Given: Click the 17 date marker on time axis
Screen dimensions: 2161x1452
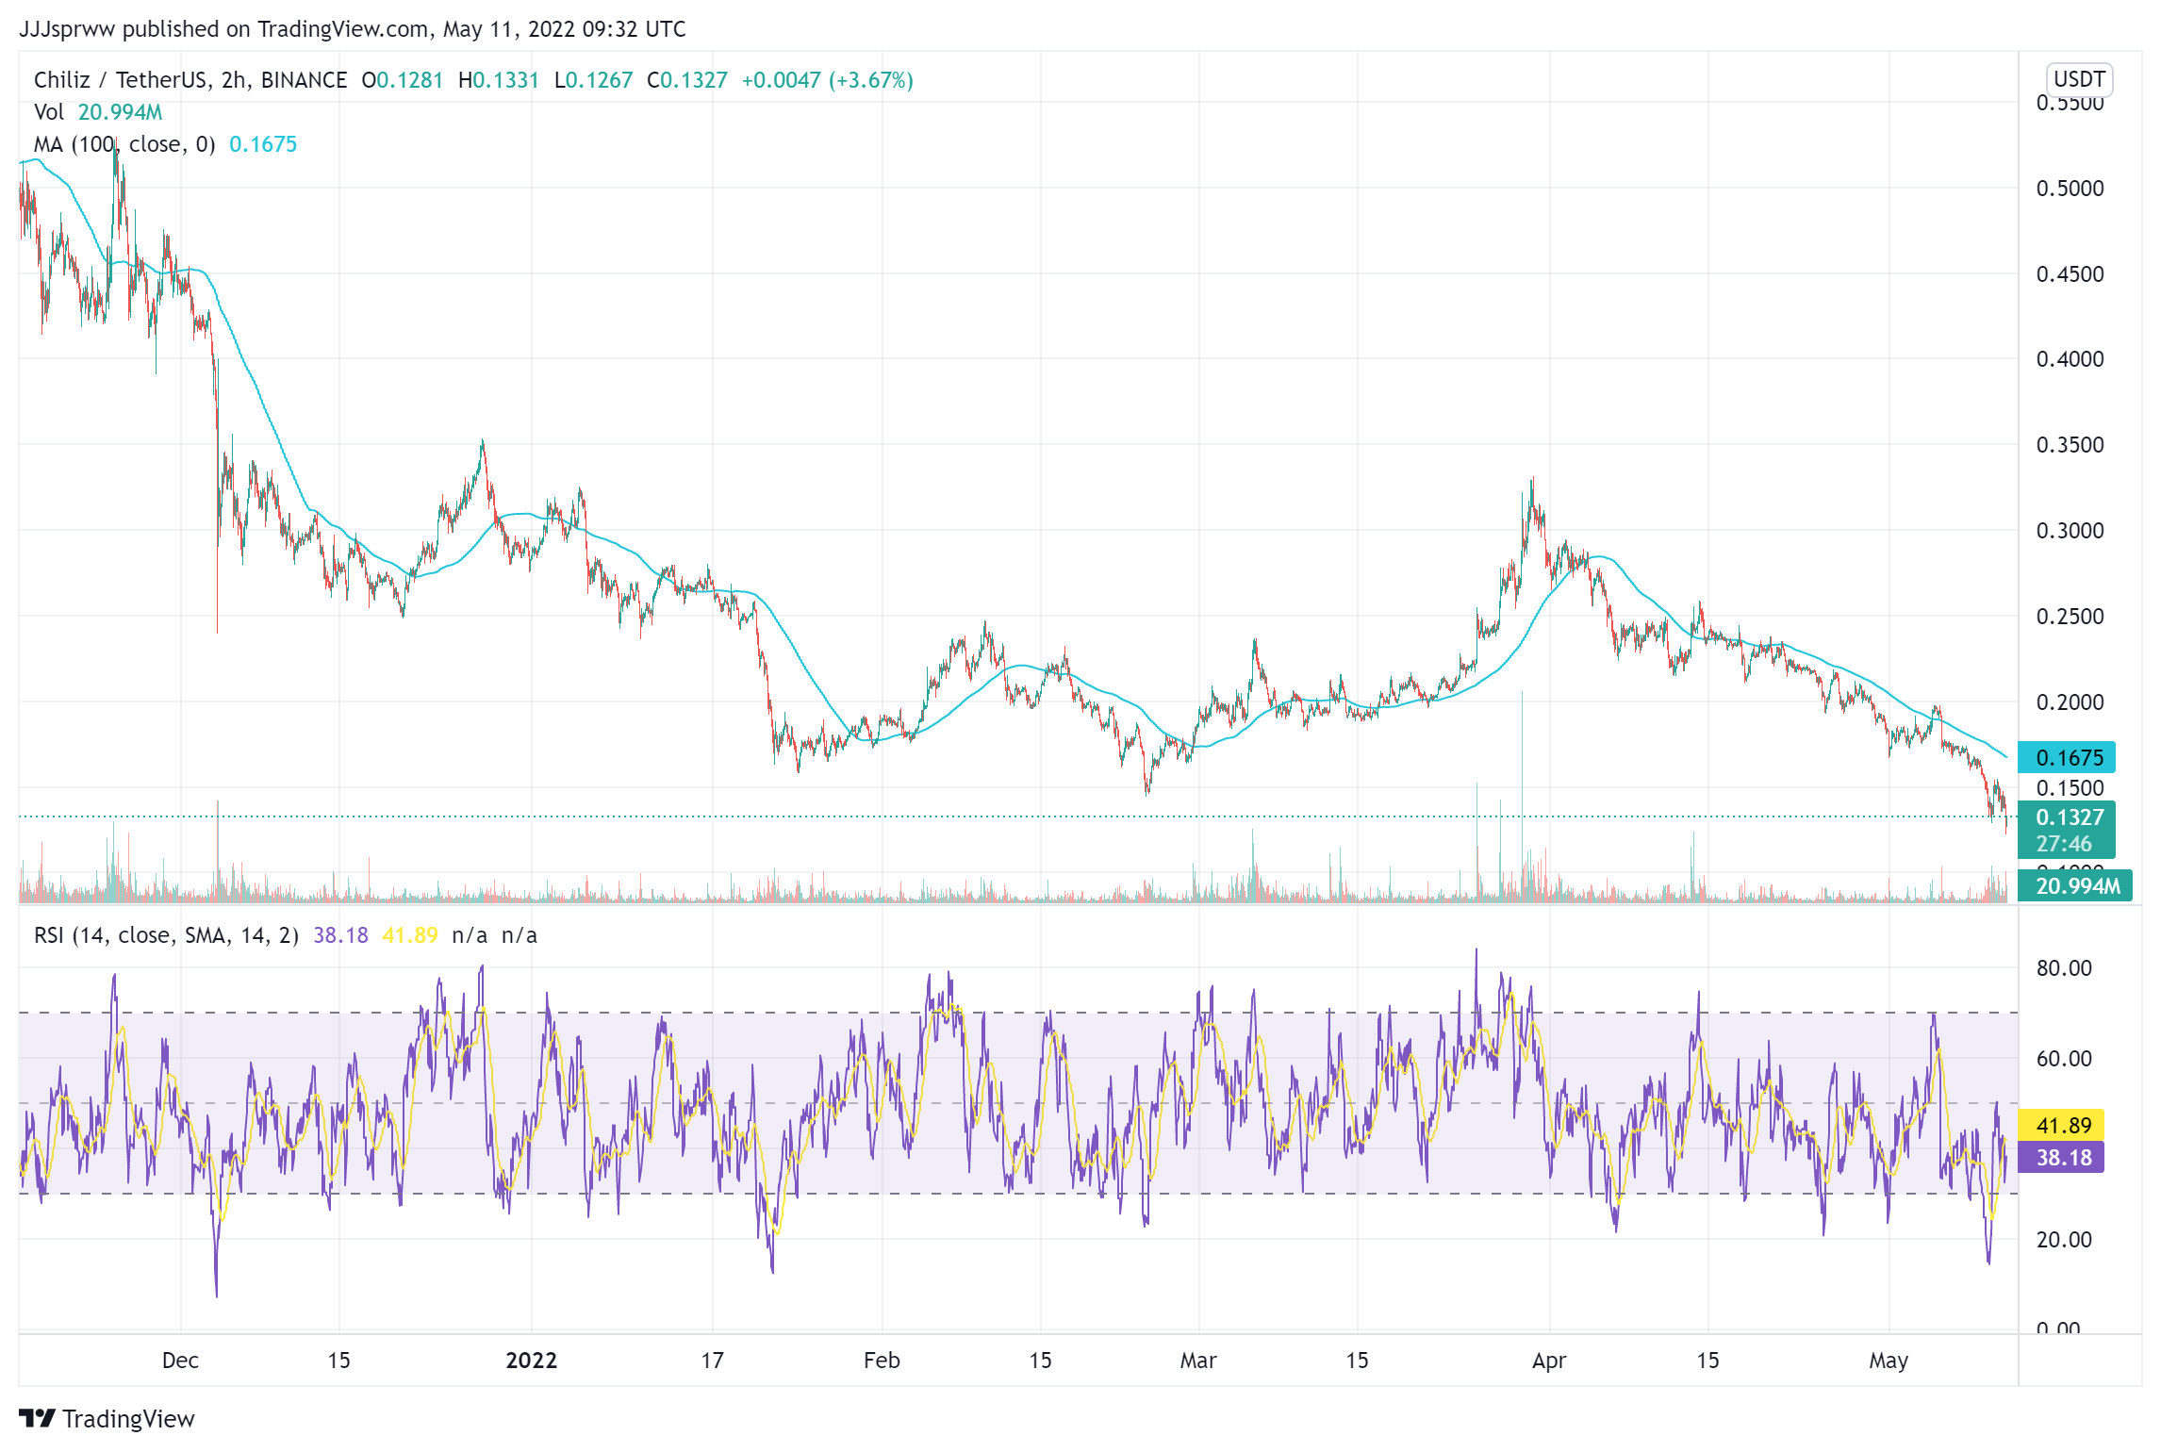Looking at the screenshot, I should coord(712,1361).
